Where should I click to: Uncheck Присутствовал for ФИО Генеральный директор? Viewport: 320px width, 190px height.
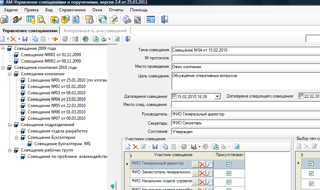pyautogui.click(x=229, y=164)
